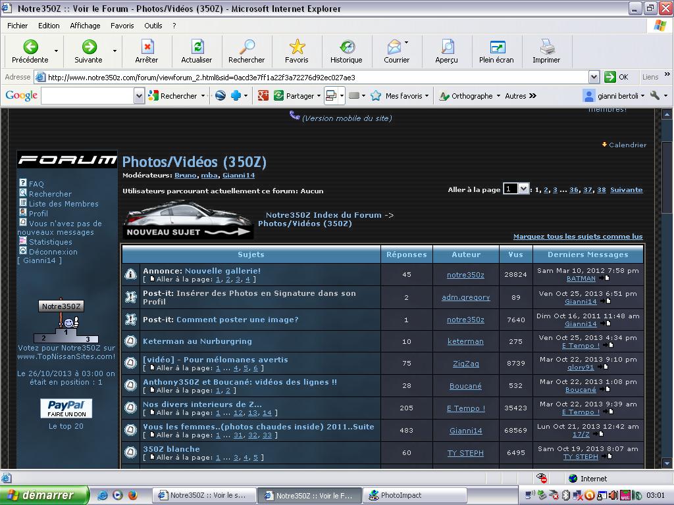Click the Actualiser refresh icon
Screen dimensions: 674x505
pyautogui.click(x=197, y=47)
